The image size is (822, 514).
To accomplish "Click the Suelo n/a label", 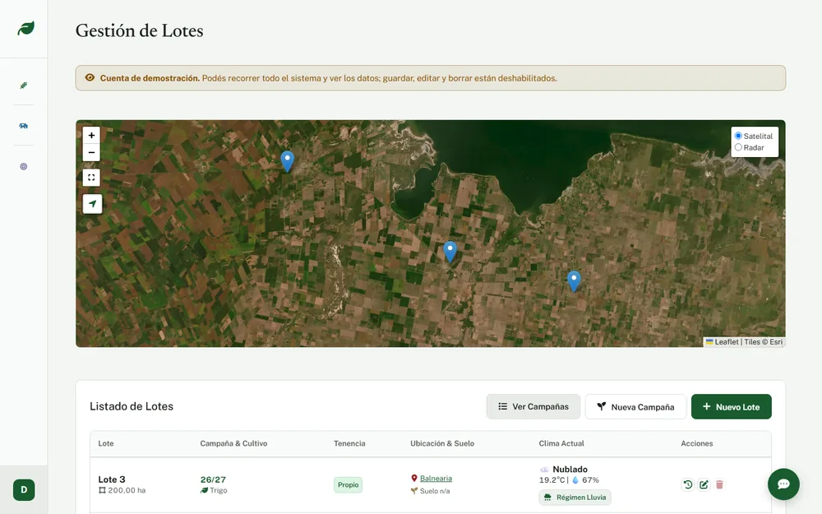I will pos(435,491).
